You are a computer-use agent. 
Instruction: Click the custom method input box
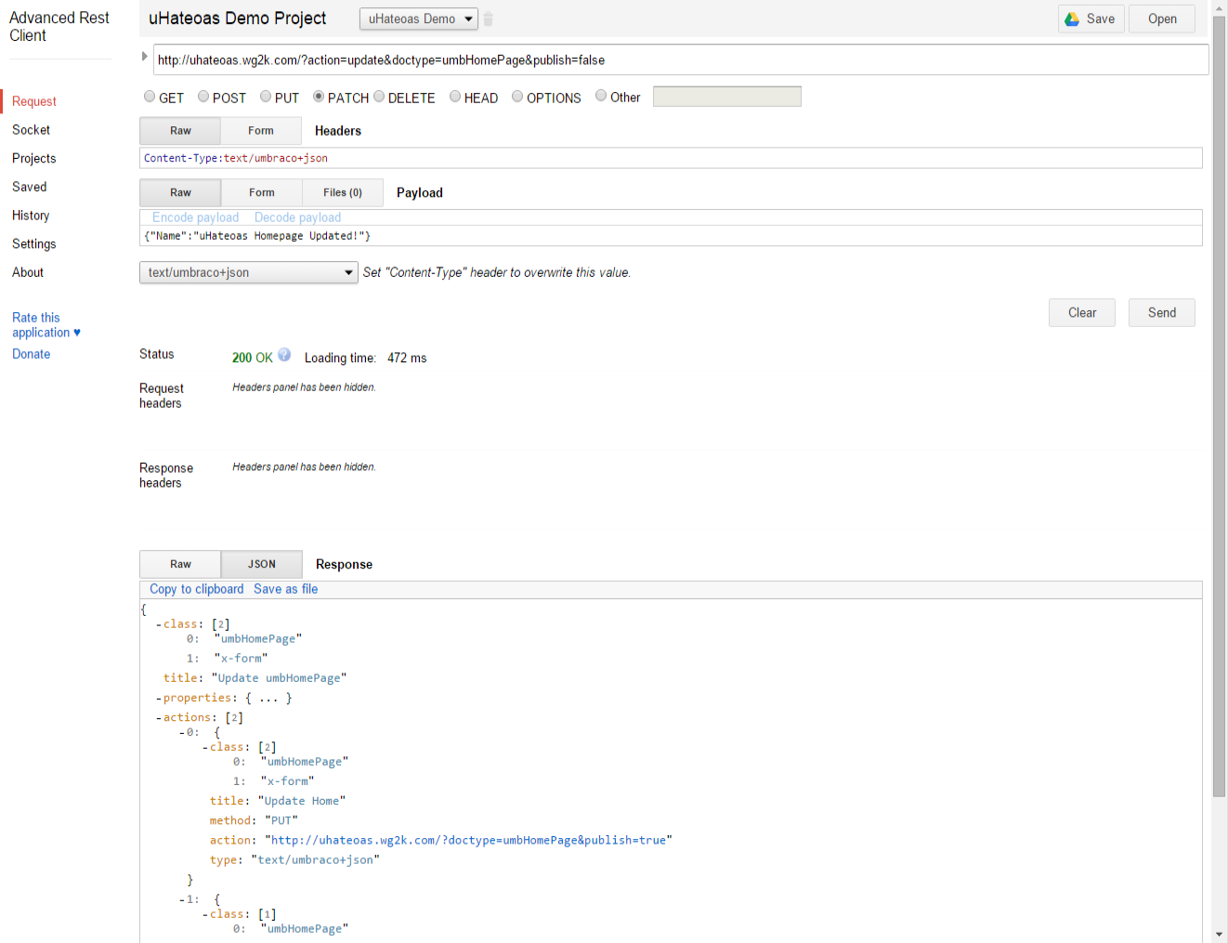coord(727,97)
